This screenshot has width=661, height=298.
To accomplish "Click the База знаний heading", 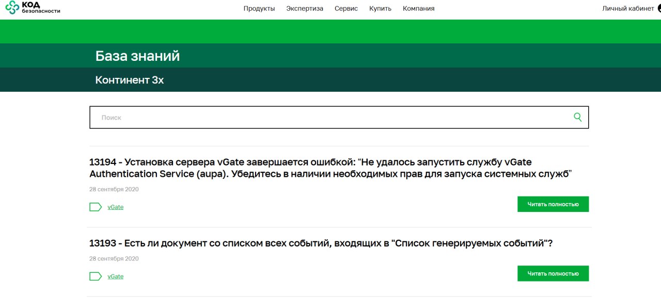I will [137, 56].
